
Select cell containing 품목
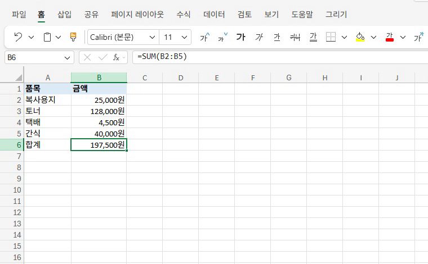(47, 89)
